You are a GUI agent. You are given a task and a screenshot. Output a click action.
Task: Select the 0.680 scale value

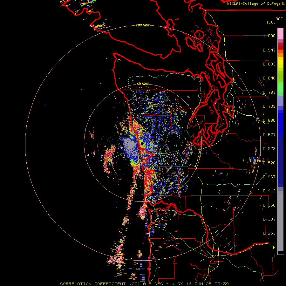tap(269, 120)
